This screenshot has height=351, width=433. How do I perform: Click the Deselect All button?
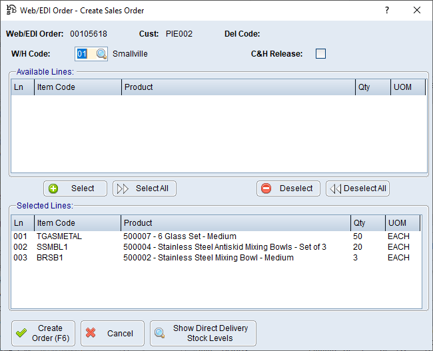click(x=358, y=188)
